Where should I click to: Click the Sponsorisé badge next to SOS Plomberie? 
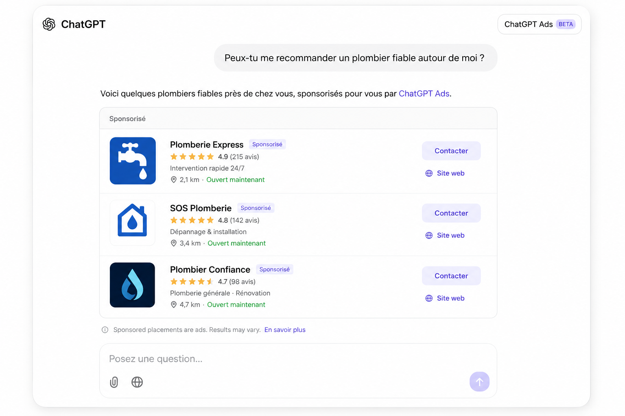click(x=256, y=208)
